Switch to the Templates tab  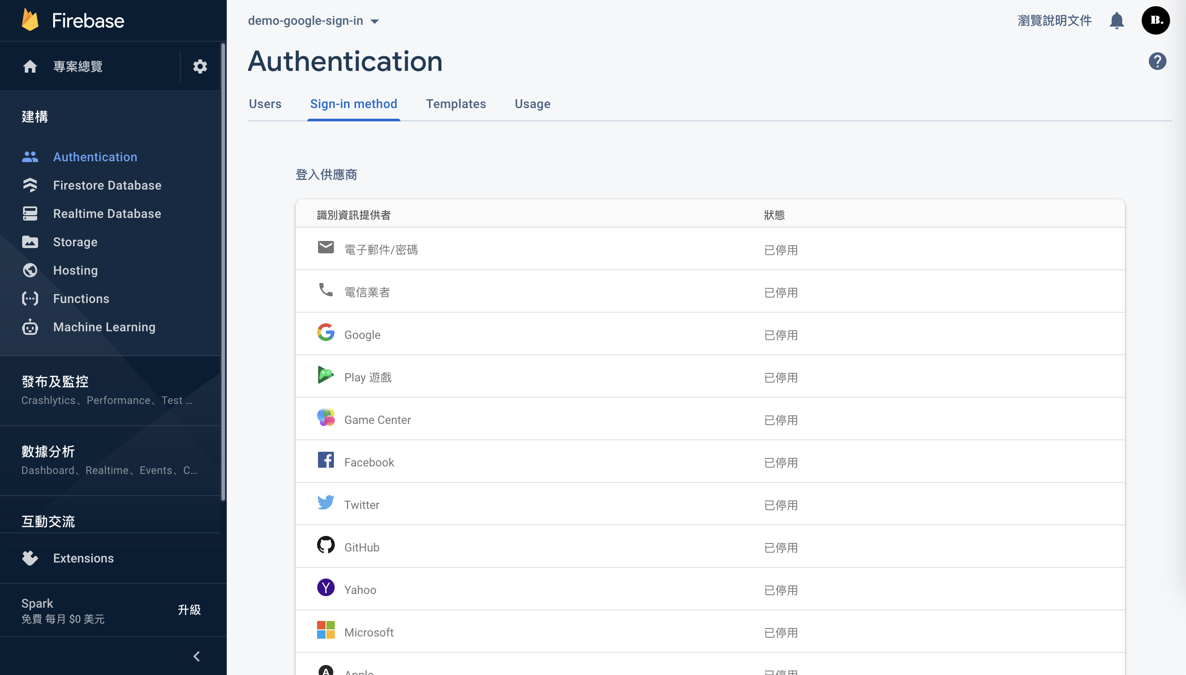456,104
